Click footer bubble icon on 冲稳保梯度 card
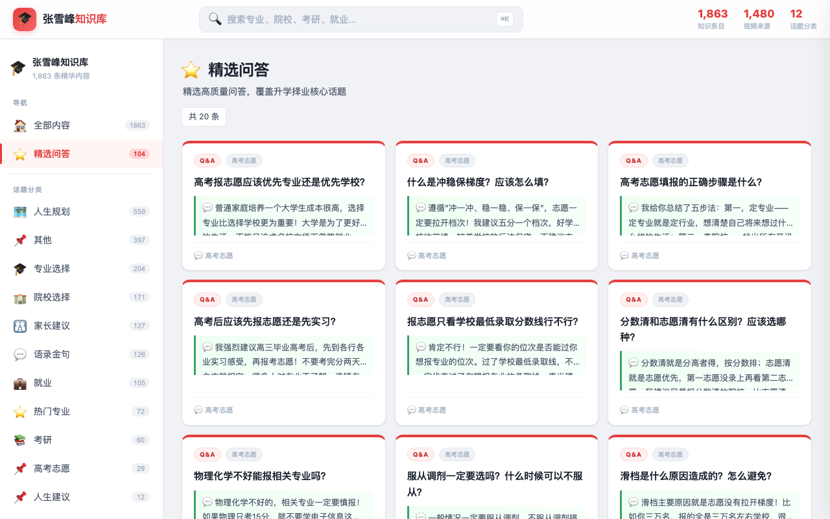830x519 pixels. click(412, 256)
